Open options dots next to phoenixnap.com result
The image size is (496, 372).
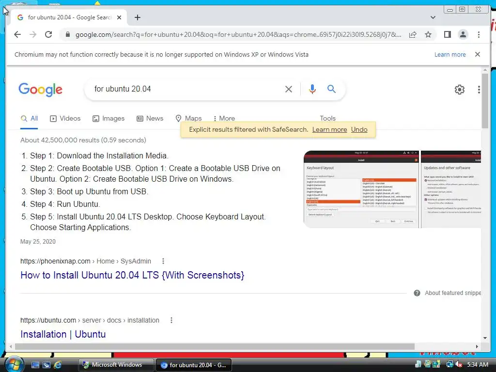coord(163,261)
